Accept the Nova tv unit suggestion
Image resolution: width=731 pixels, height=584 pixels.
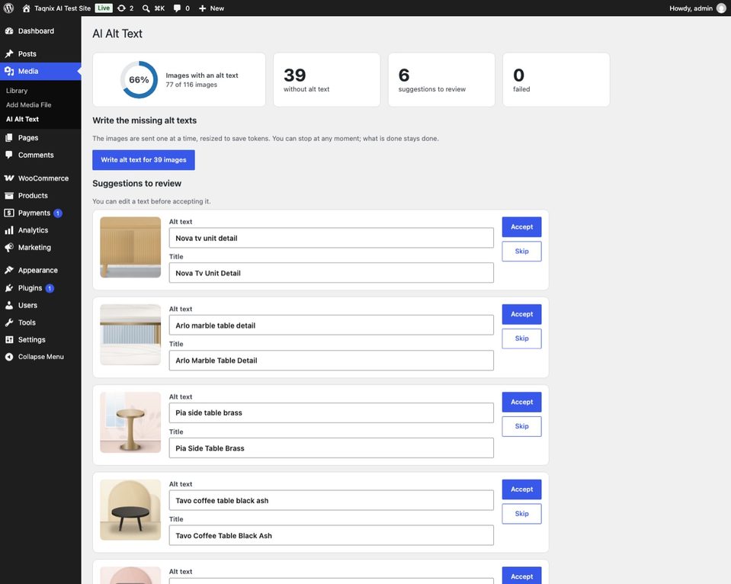[x=521, y=226]
